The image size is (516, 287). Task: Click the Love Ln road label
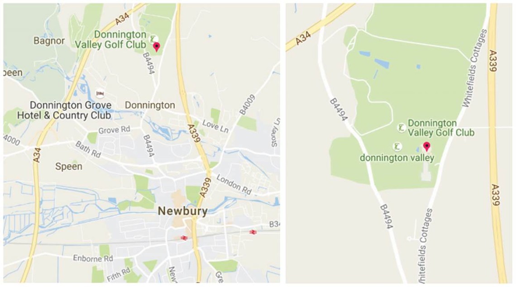[x=215, y=126]
